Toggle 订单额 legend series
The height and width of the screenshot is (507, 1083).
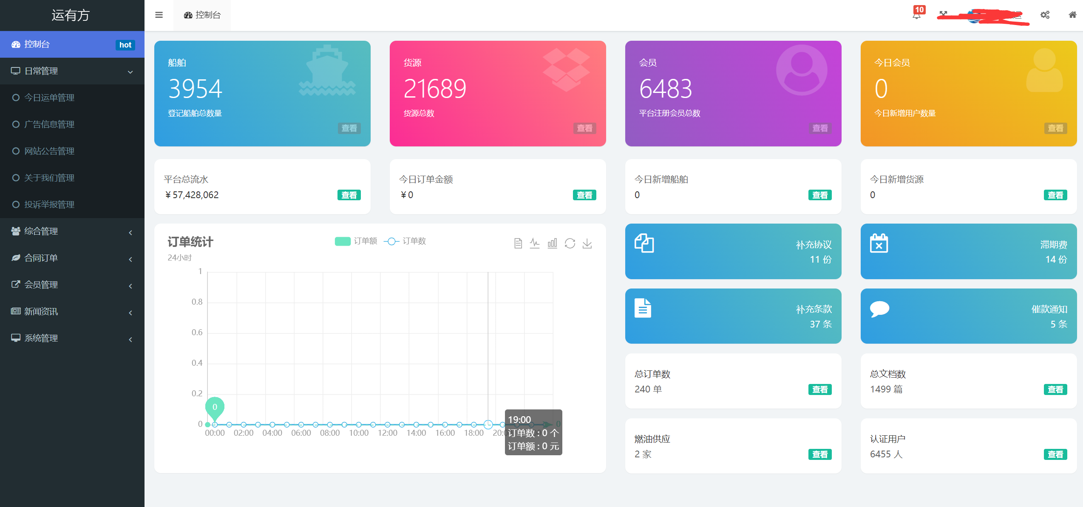[356, 241]
